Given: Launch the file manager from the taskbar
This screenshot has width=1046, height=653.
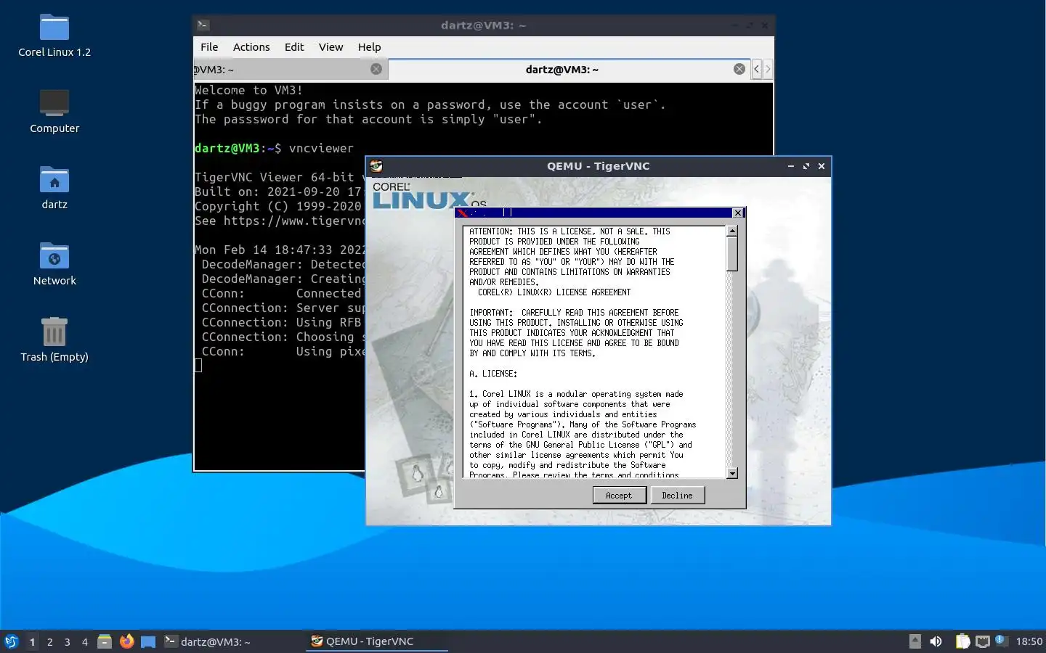Looking at the screenshot, I should [x=105, y=641].
